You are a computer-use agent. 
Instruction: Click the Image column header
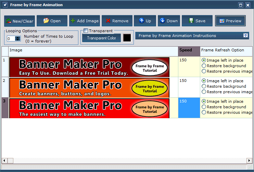[93, 51]
